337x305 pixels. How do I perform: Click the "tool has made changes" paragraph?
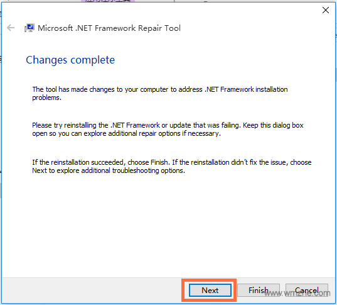[x=160, y=93]
